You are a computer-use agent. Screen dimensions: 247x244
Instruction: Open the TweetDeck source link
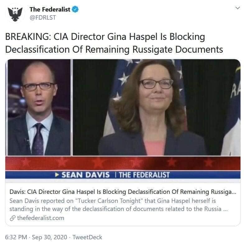(87, 237)
